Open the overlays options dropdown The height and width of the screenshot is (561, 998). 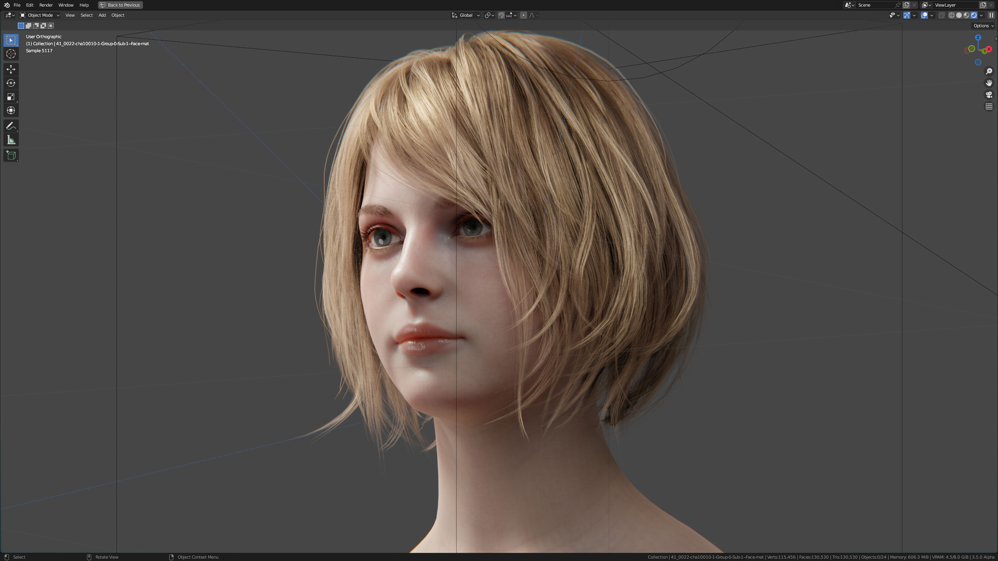coord(932,15)
